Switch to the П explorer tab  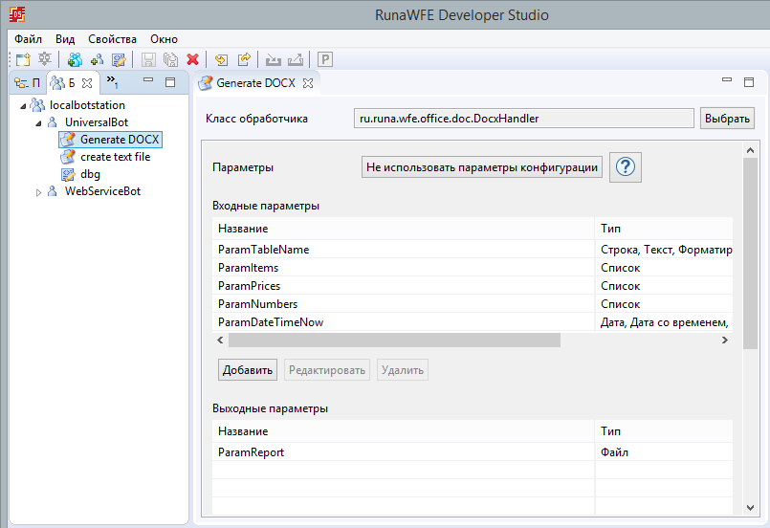tap(27, 83)
